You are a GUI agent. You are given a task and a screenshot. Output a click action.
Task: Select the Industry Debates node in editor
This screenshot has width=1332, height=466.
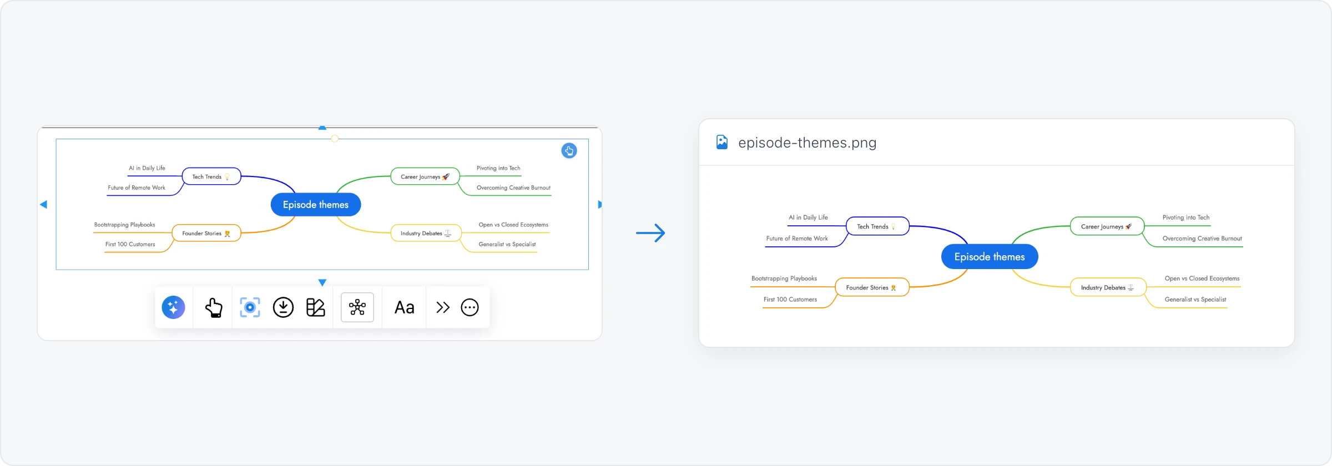click(x=426, y=233)
